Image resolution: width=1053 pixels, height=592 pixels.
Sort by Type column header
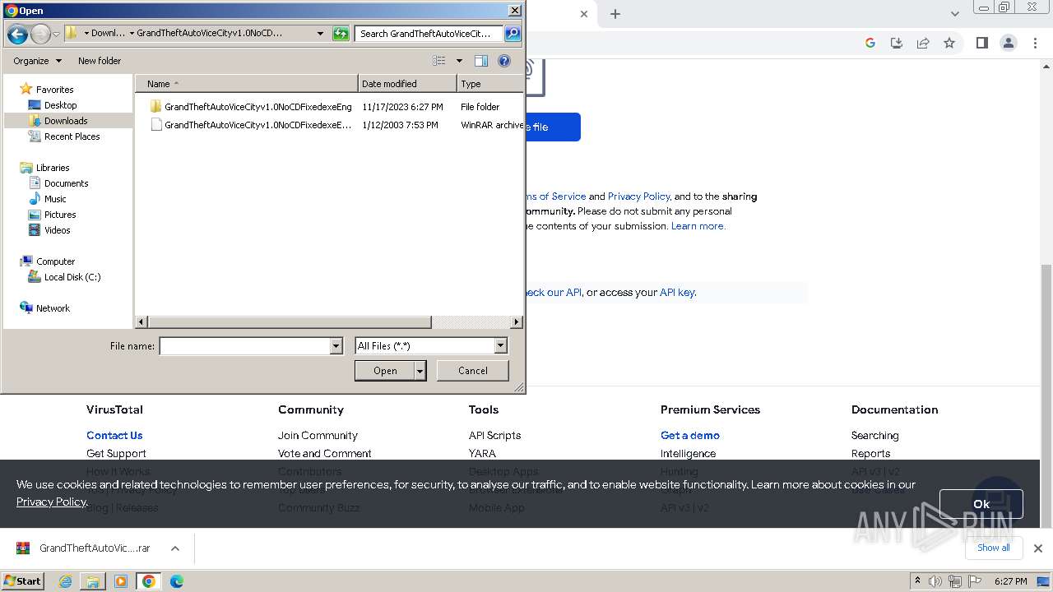click(x=490, y=84)
